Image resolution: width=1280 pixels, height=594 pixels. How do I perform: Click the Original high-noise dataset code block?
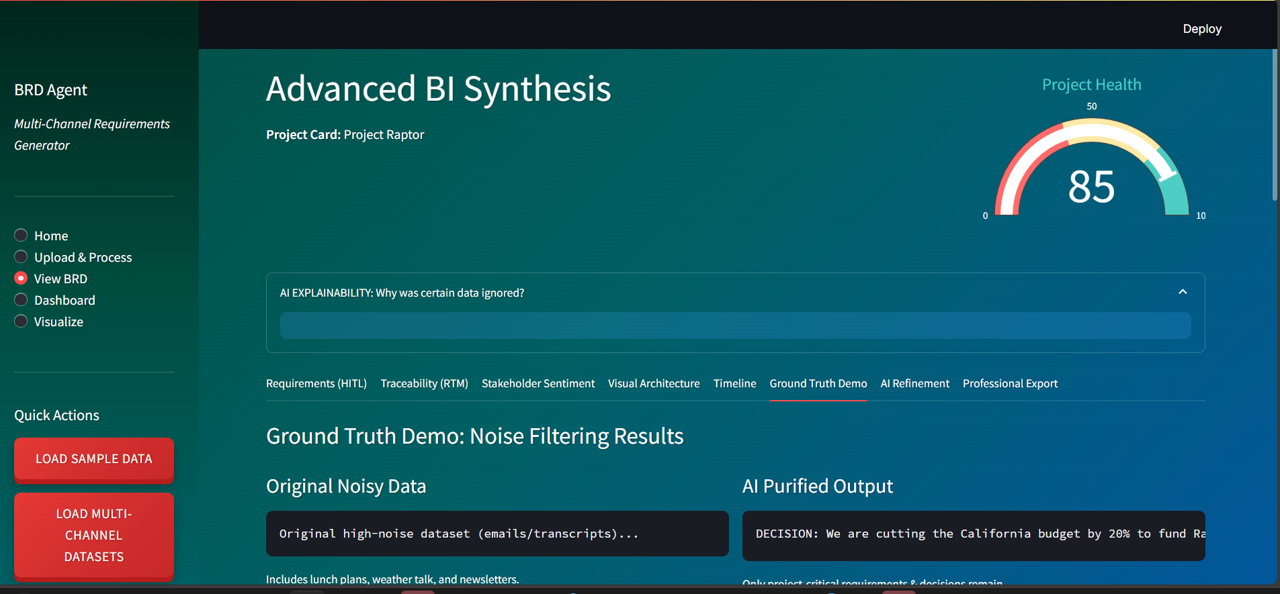click(497, 534)
